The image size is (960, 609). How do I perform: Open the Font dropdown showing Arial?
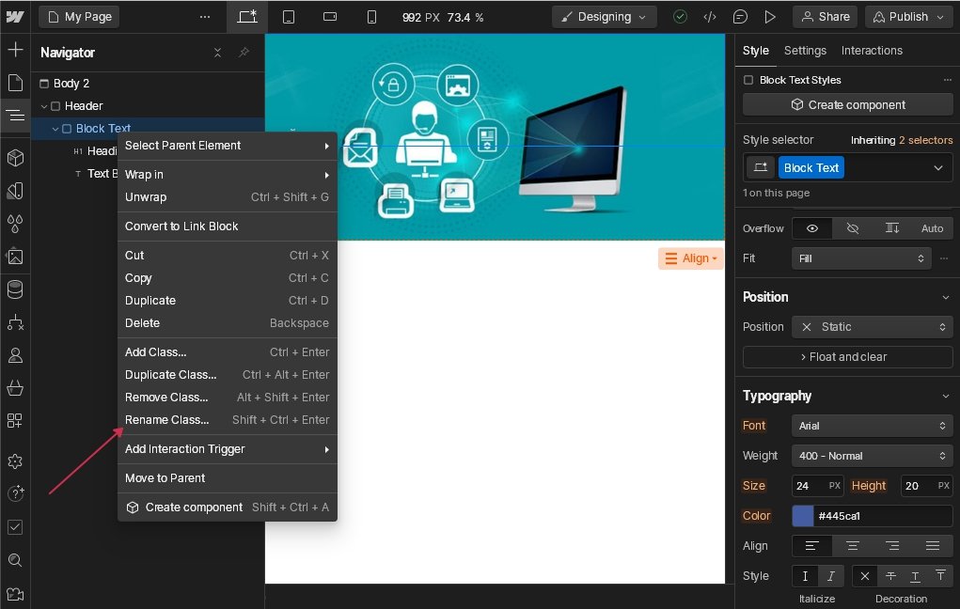[872, 426]
